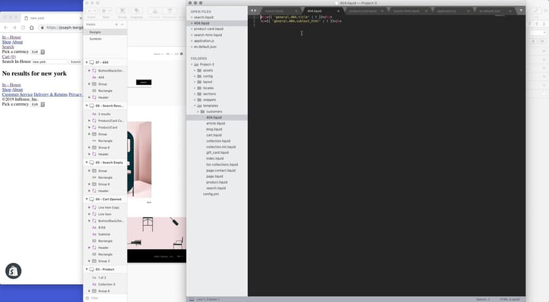Click the browser home icon

[x=32, y=27]
